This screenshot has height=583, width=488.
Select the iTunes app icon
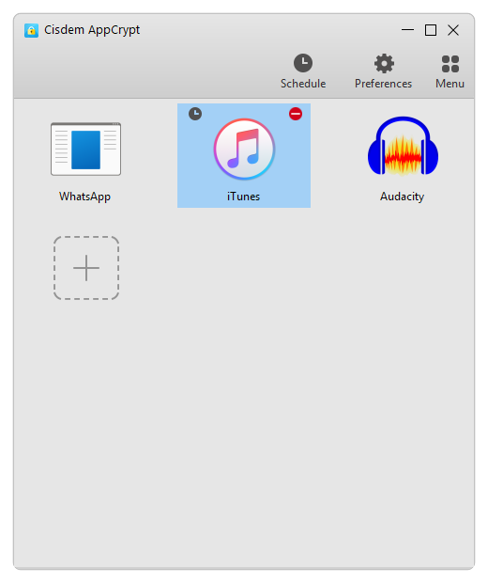(244, 149)
